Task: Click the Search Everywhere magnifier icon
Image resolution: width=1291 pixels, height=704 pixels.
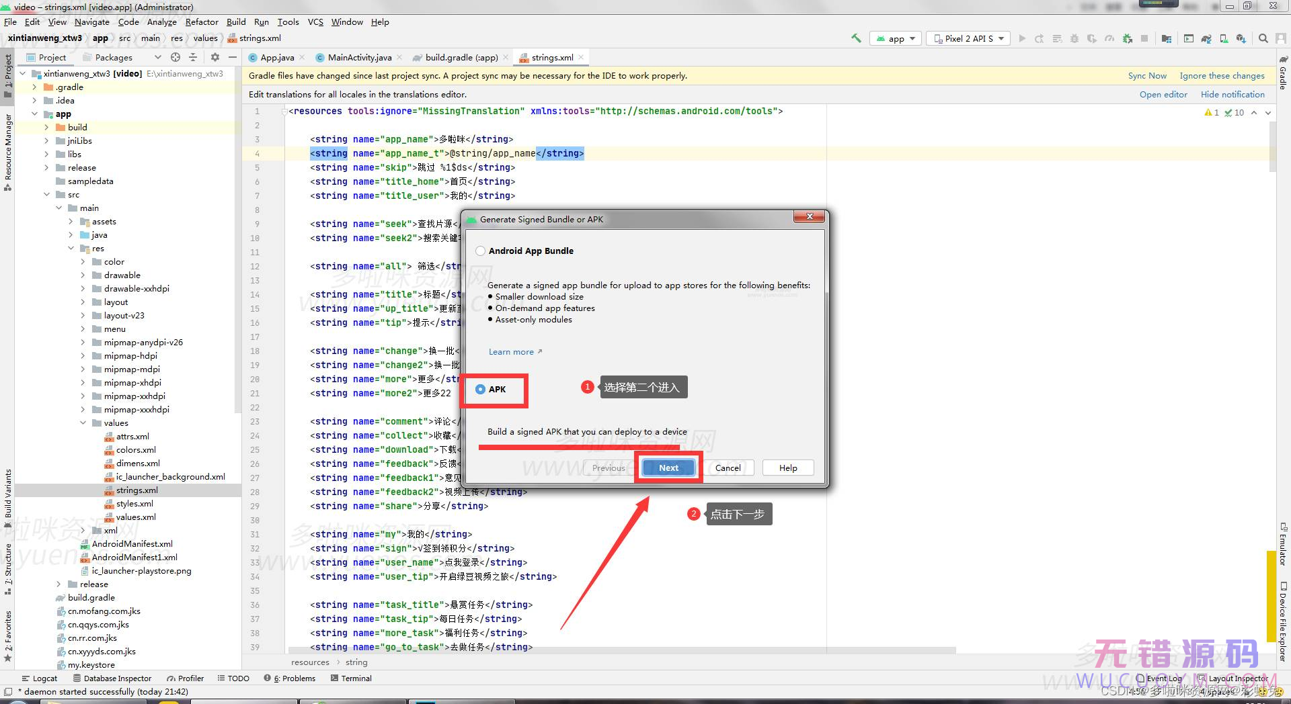Action: pyautogui.click(x=1263, y=38)
